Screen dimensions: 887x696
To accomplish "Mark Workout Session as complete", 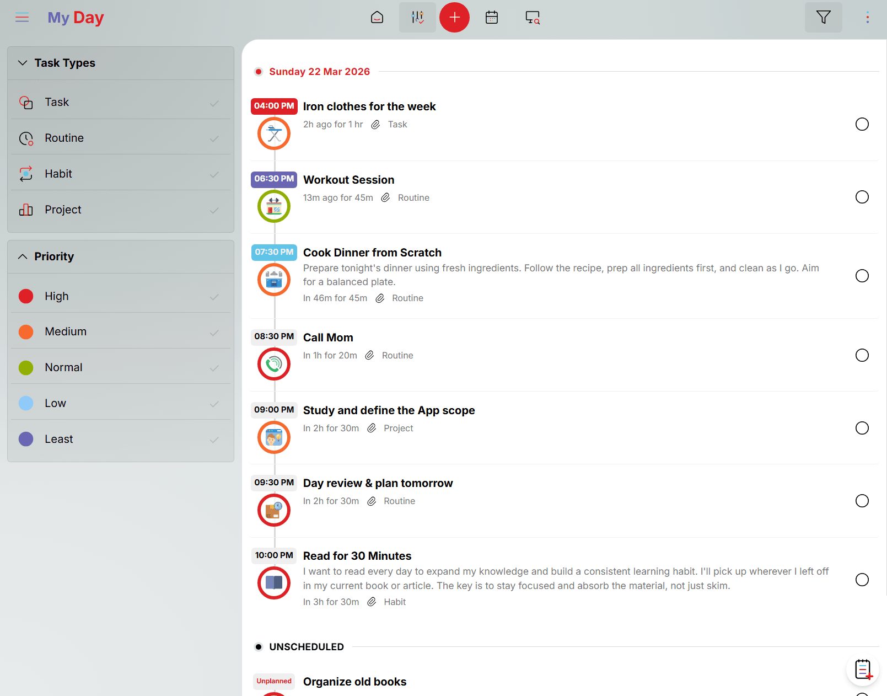I will (862, 197).
